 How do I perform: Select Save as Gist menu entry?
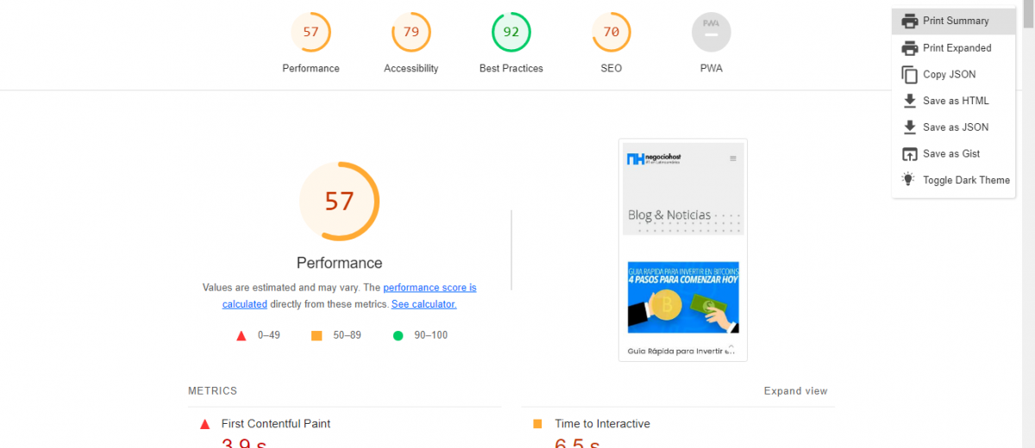[951, 154]
